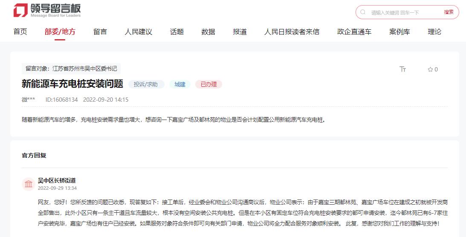Click the 领导留言板 site logo
The height and width of the screenshot is (237, 466).
[46, 10]
